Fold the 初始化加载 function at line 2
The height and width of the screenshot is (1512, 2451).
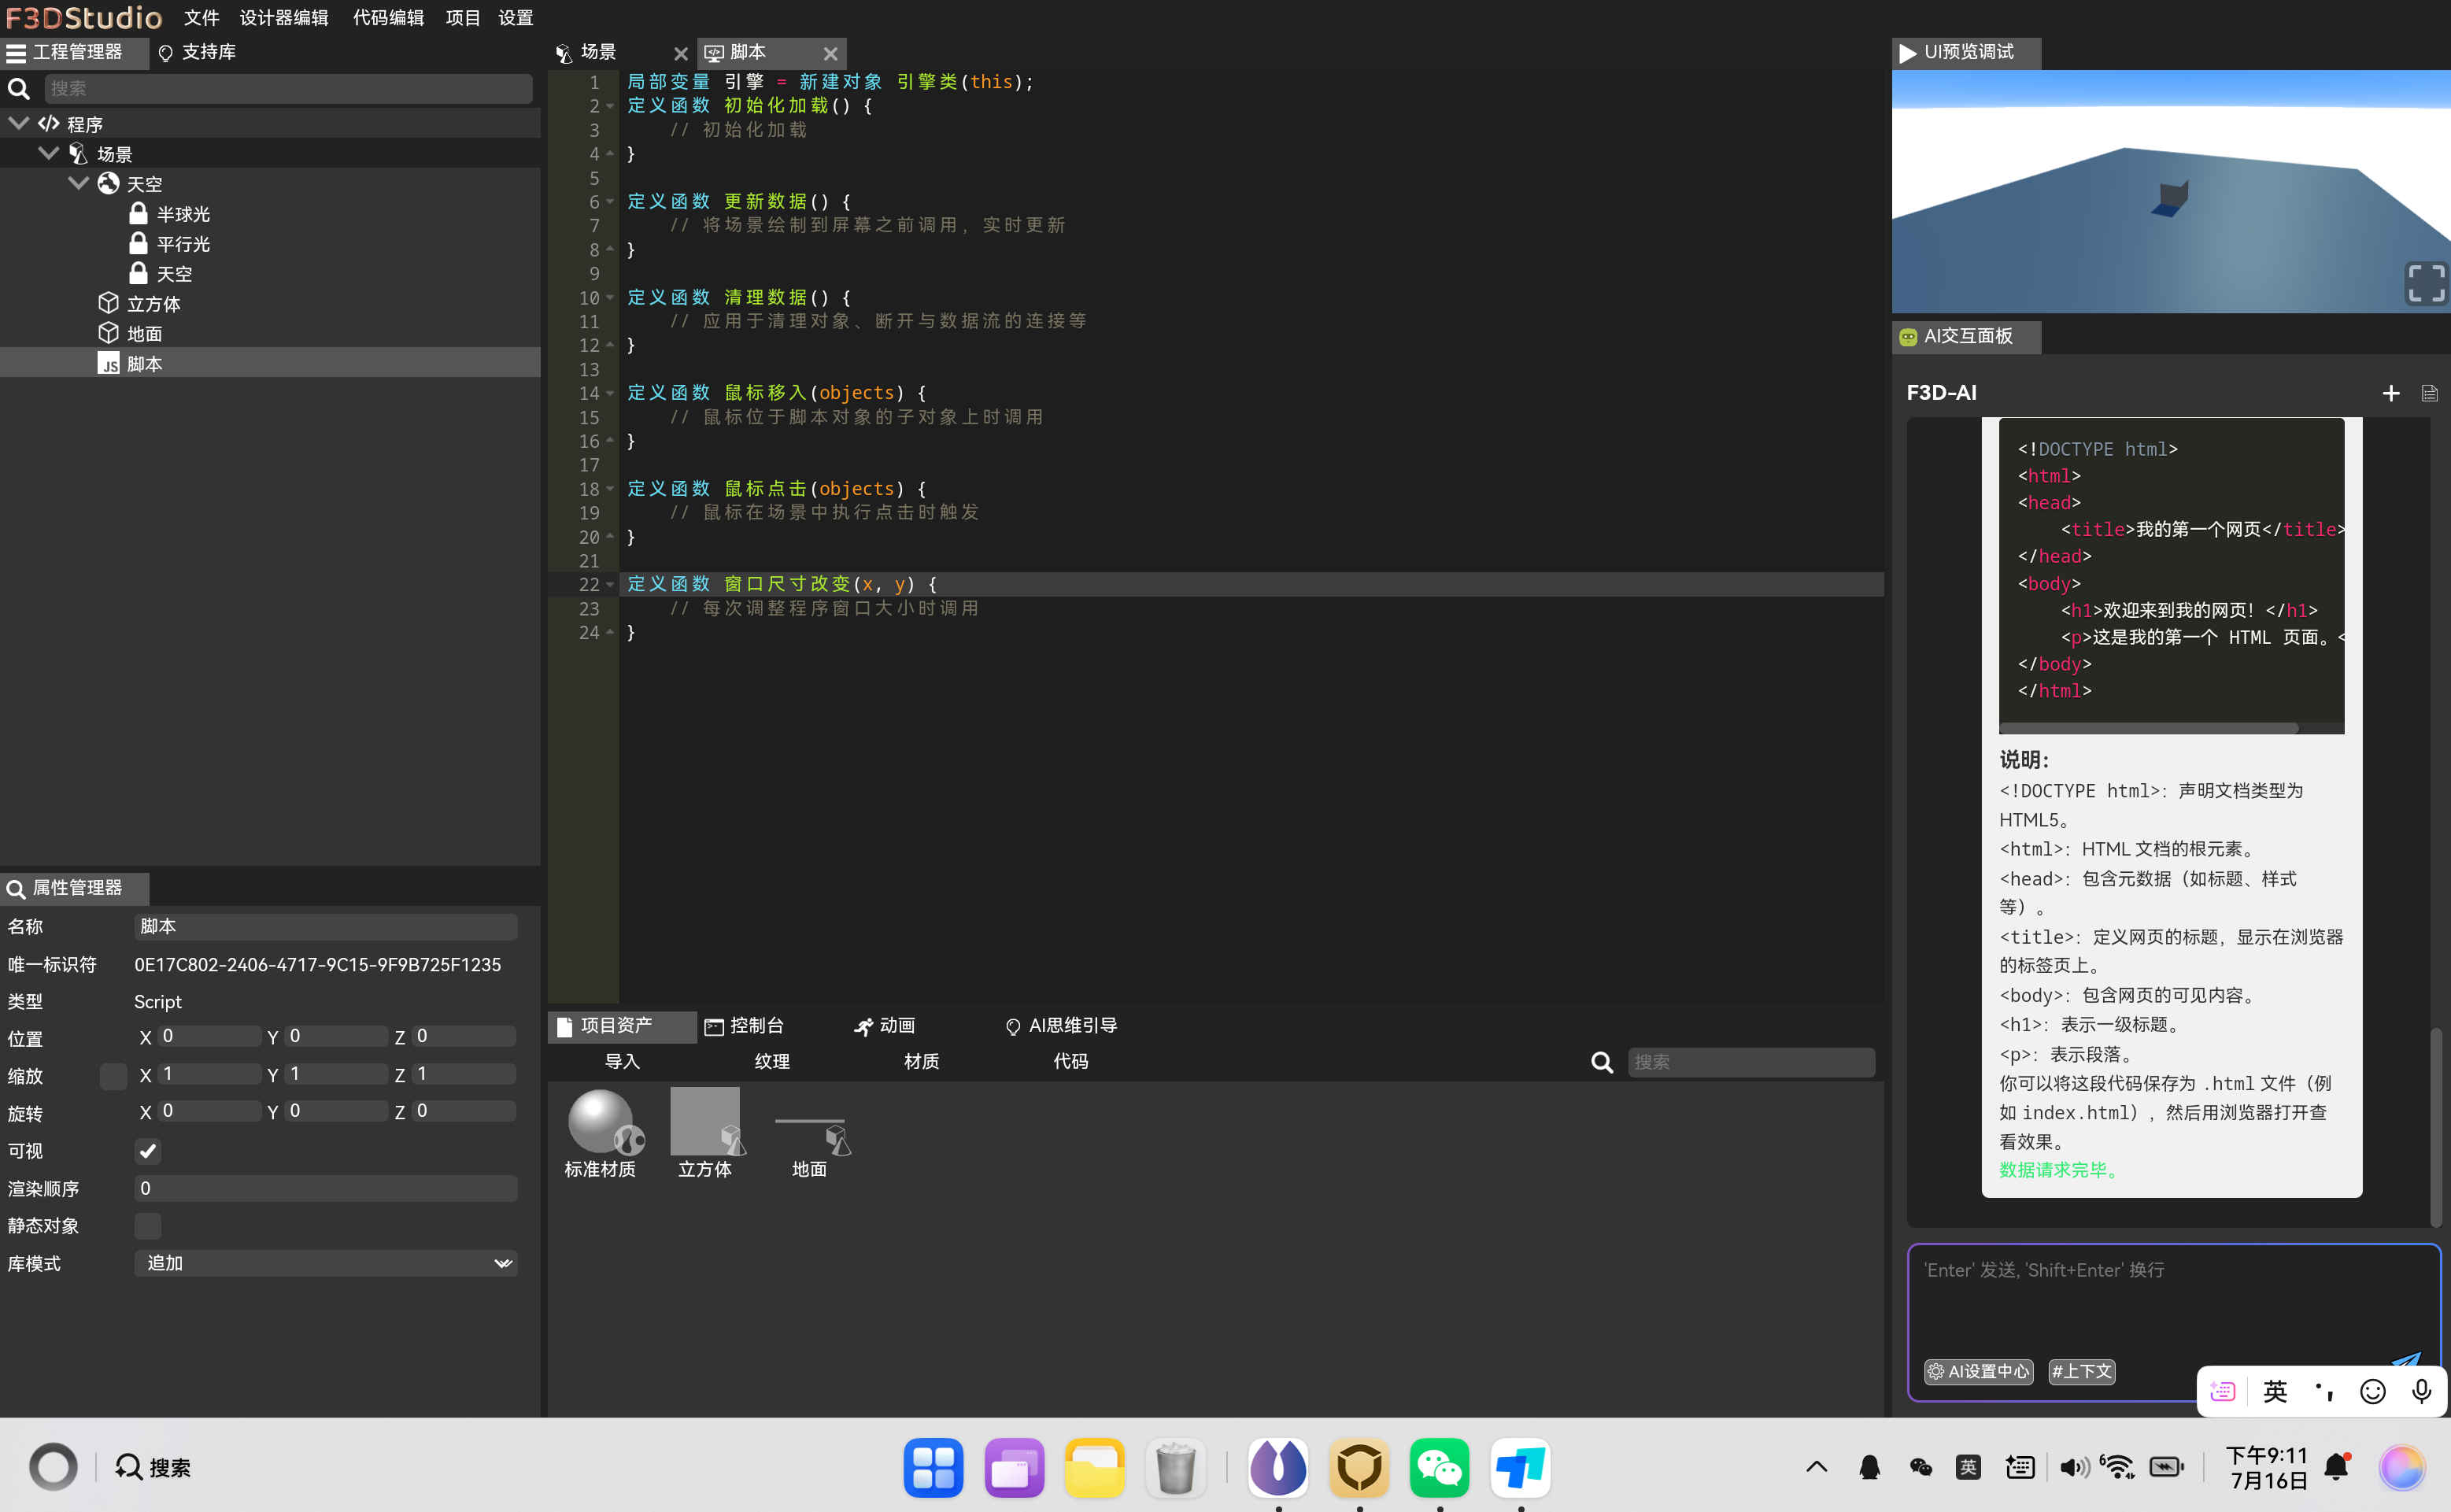[x=610, y=106]
